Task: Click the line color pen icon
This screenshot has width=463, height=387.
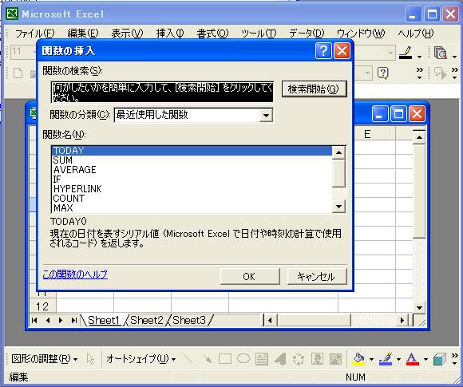Action: point(386,359)
